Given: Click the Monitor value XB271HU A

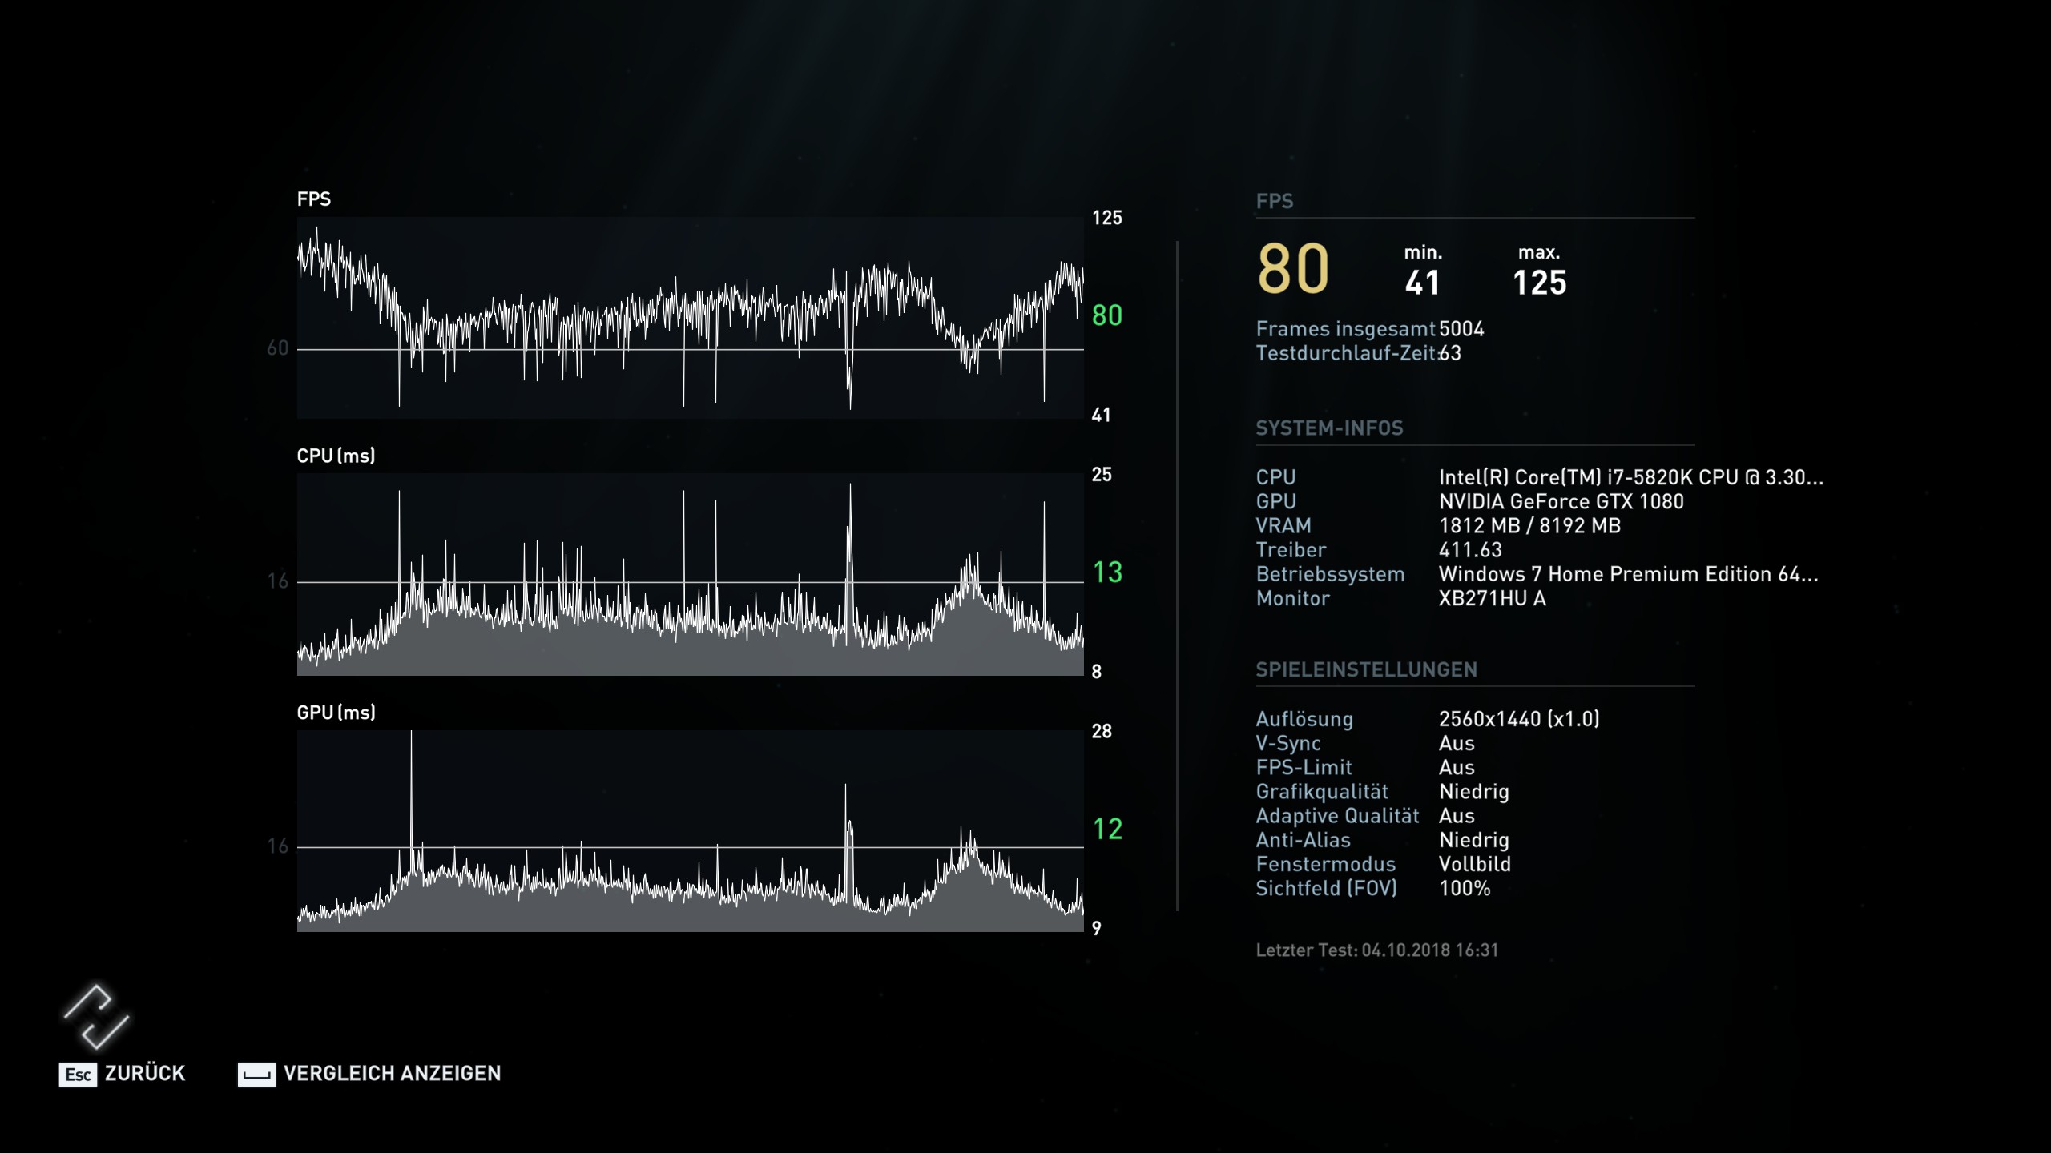Looking at the screenshot, I should (x=1493, y=598).
